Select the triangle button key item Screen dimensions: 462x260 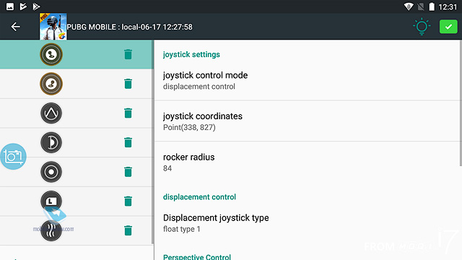51,113
